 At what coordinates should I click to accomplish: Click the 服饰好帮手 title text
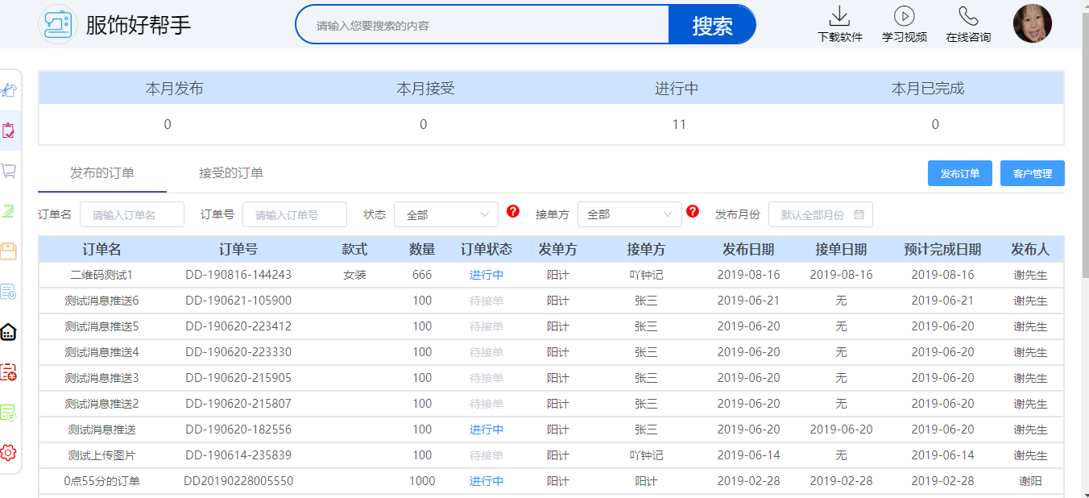click(139, 25)
